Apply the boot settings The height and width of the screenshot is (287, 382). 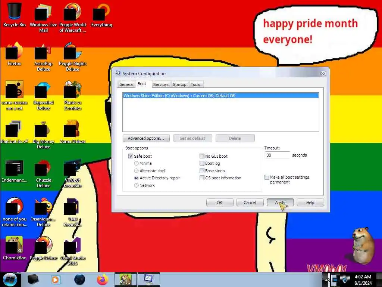click(280, 202)
